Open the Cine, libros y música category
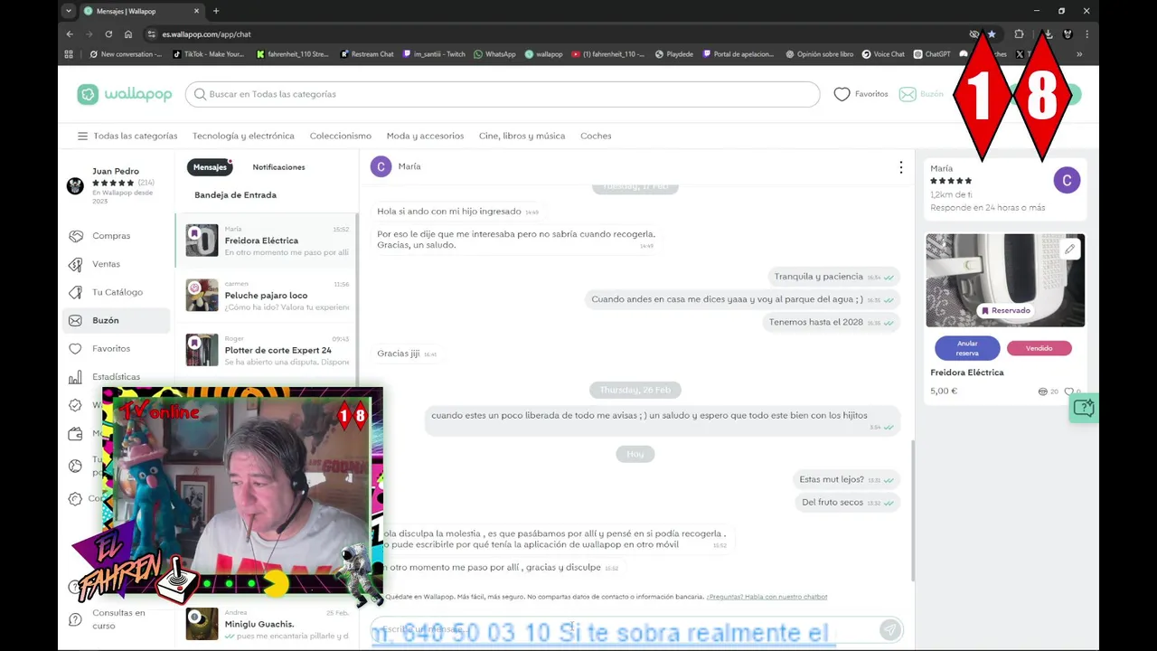The height and width of the screenshot is (651, 1157). [522, 136]
